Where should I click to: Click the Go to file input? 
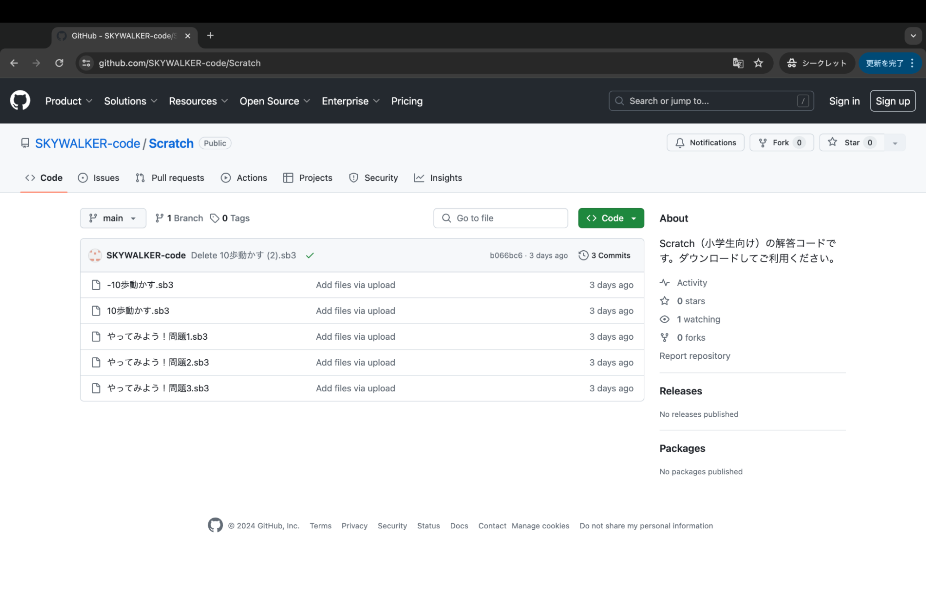click(x=500, y=218)
